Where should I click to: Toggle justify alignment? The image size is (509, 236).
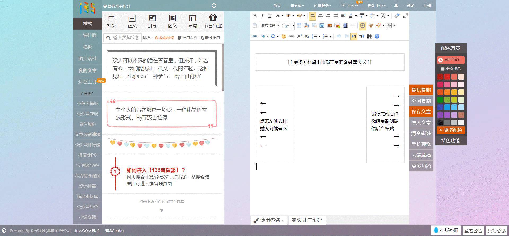click(x=336, y=16)
